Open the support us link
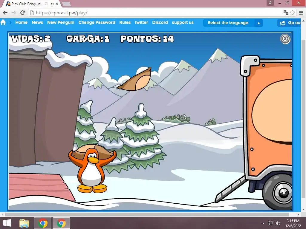 coord(183,23)
